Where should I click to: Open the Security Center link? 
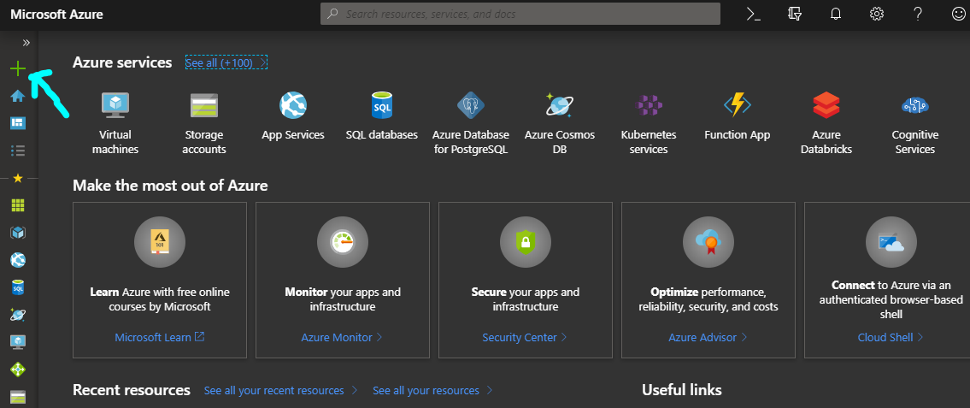tap(525, 337)
